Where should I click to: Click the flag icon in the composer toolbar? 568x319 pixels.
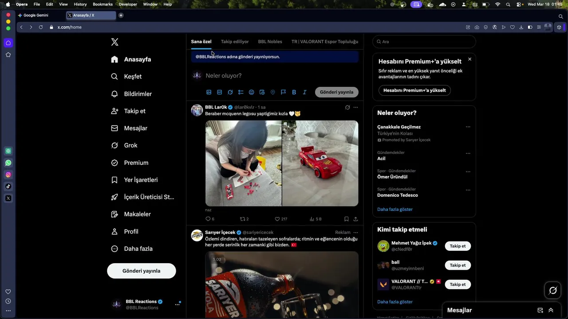point(283,92)
